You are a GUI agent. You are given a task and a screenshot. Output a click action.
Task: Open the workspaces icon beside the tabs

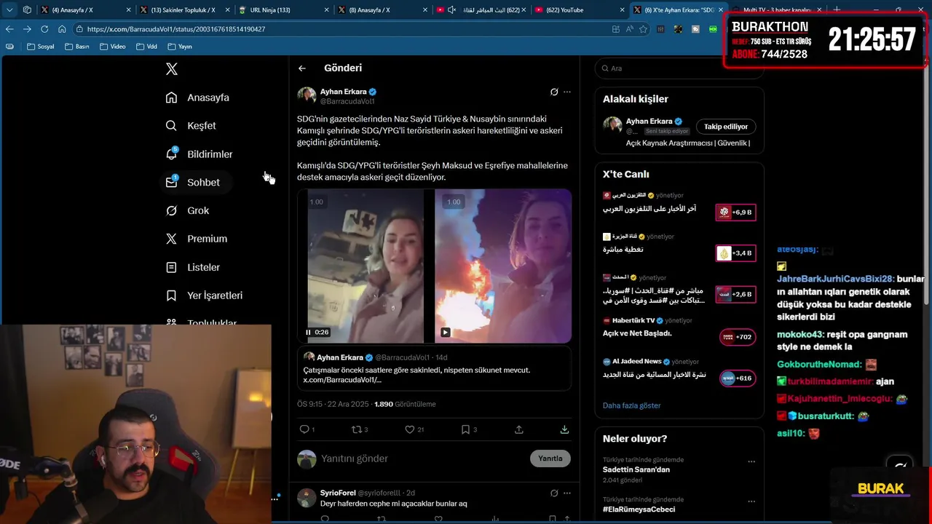(x=27, y=10)
